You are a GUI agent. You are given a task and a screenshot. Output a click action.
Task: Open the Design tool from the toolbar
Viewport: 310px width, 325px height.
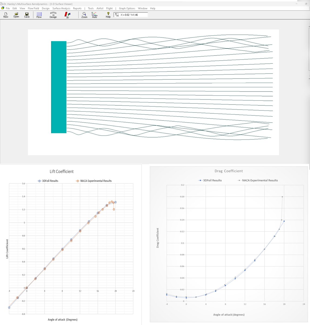(x=53, y=15)
